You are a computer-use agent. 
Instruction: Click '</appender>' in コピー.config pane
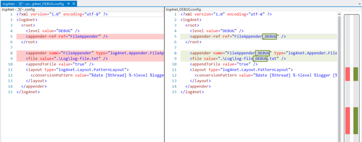pos(34,87)
